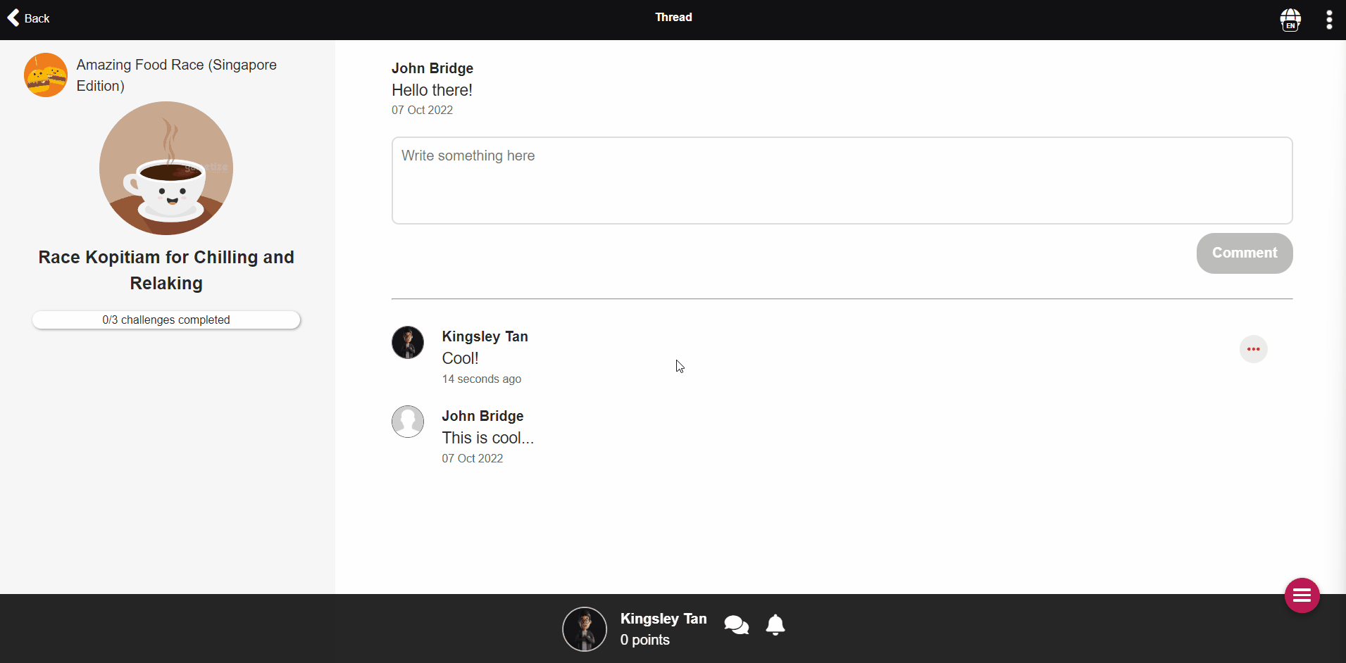Open the vertical three-dot options menu
The width and height of the screenshot is (1346, 663).
1329,20
